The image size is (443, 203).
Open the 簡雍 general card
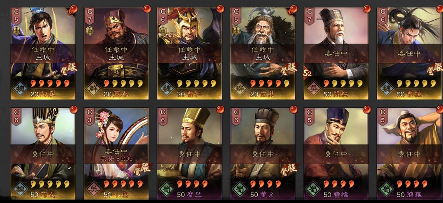[410, 154]
